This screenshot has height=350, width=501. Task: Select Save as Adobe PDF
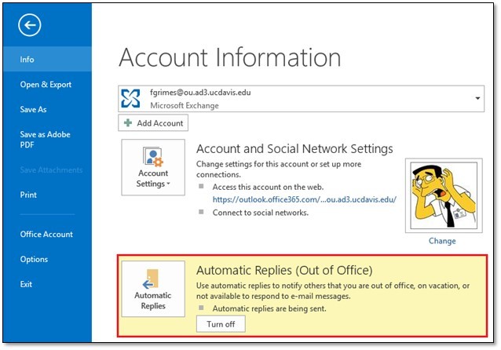coord(45,139)
